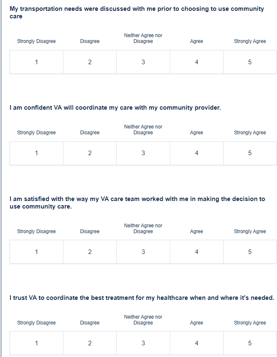Viewport: 277px width, 357px height.
Task: Pick 4 for trust VA to coordinate treatment
Action: [196, 343]
